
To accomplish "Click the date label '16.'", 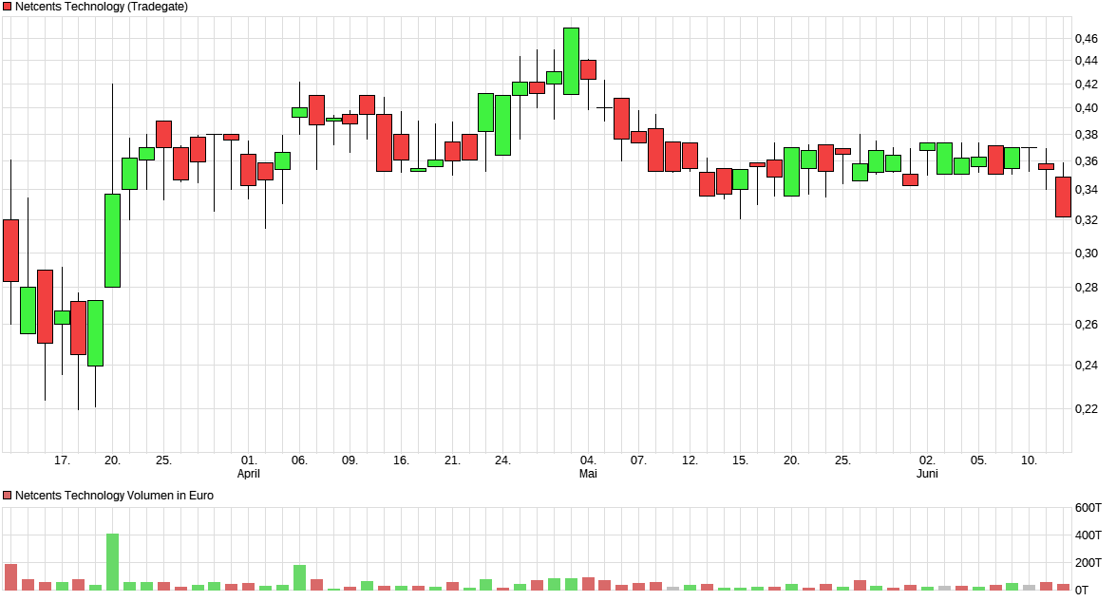I will (x=402, y=460).
